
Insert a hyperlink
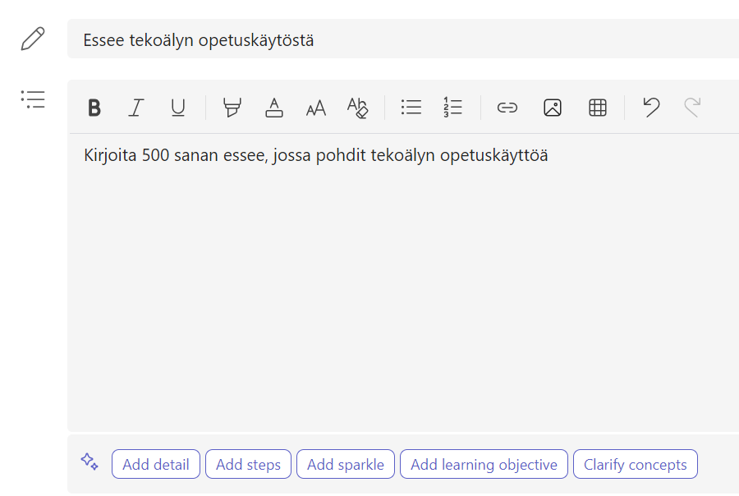507,108
